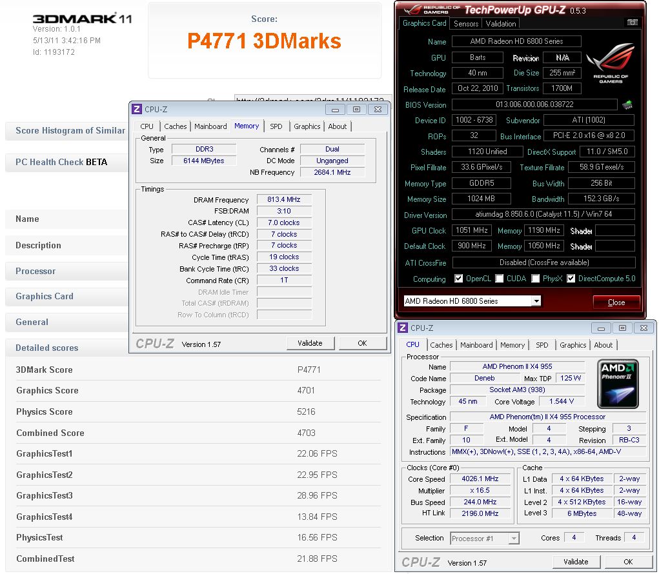Image resolution: width=659 pixels, height=574 pixels.
Task: Switch to Sensors tab in GPU-Z
Action: 465,24
